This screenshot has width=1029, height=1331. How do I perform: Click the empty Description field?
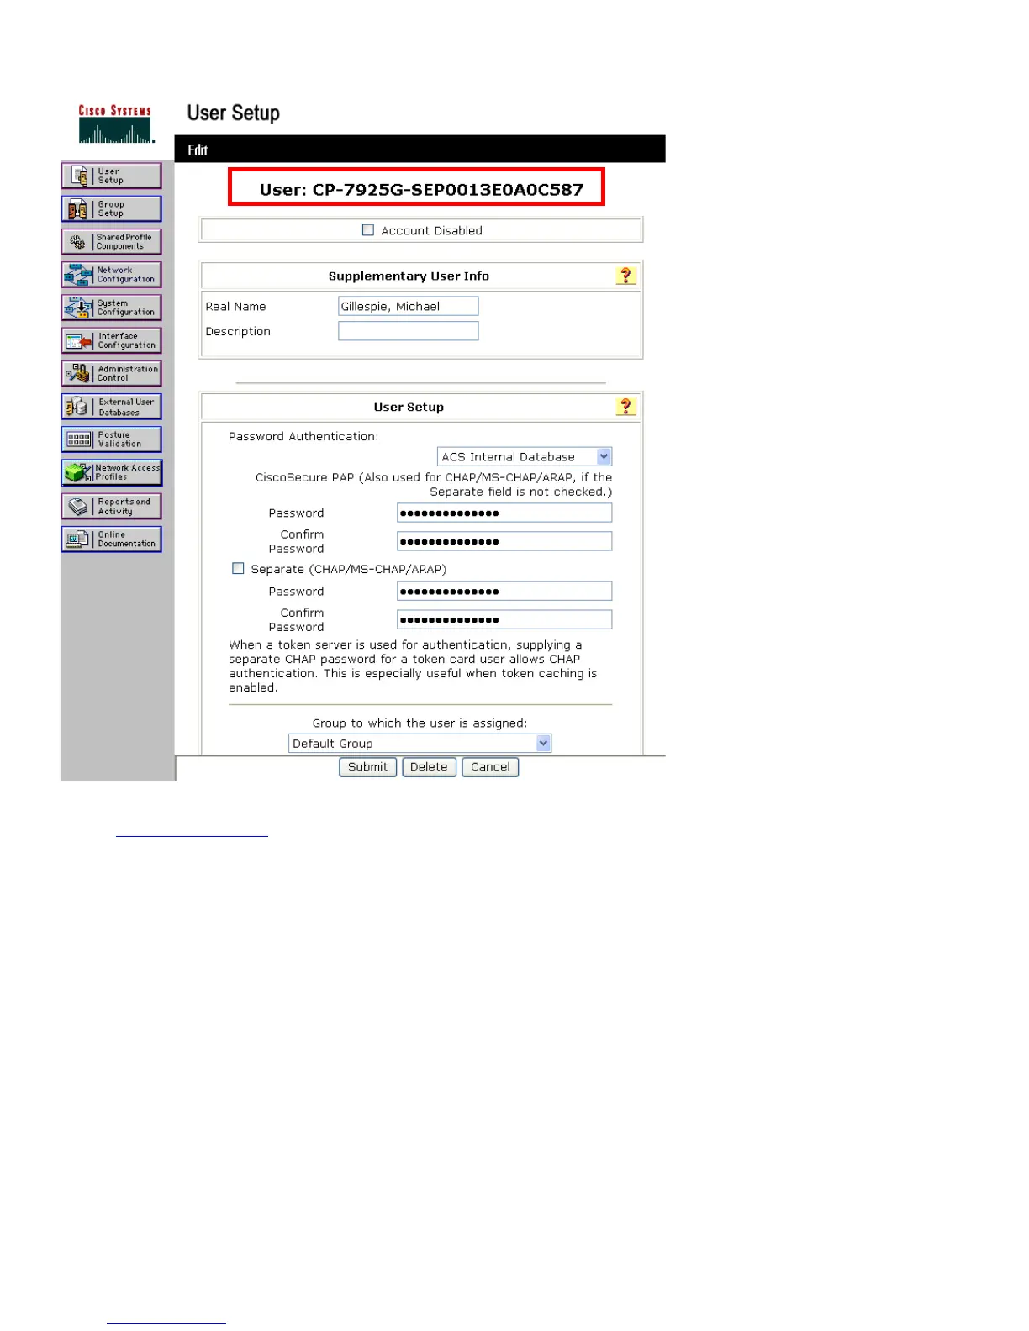(x=408, y=331)
